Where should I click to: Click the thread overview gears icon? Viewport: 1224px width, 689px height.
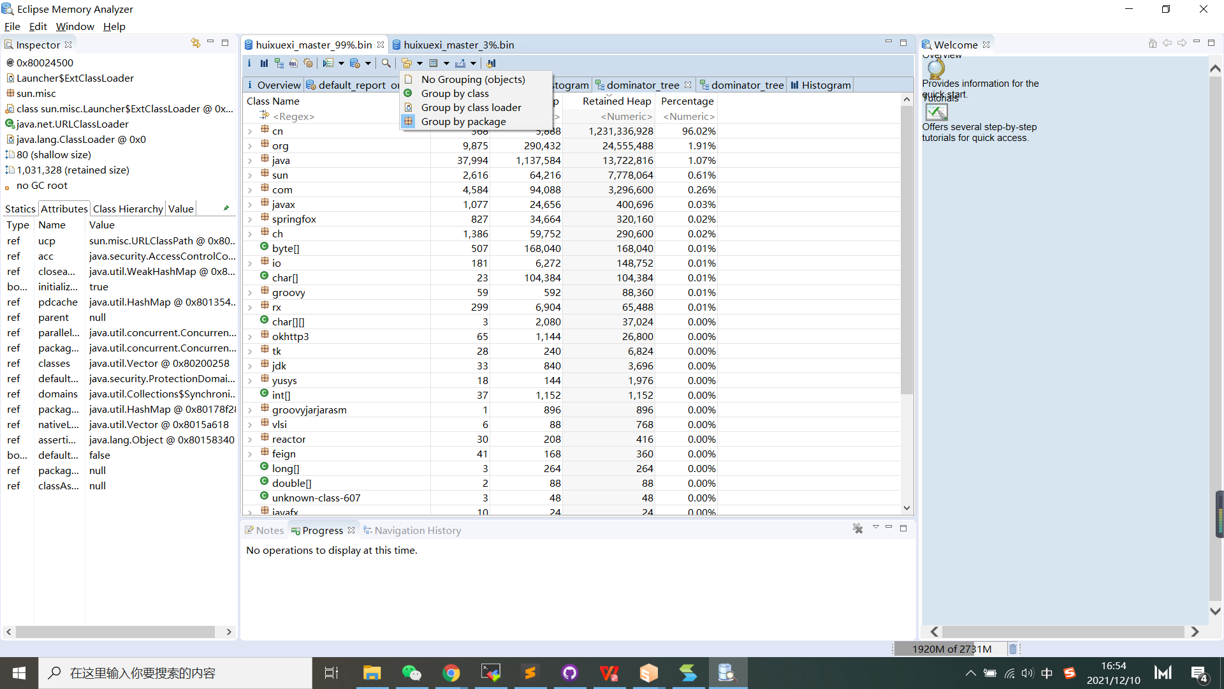point(309,63)
